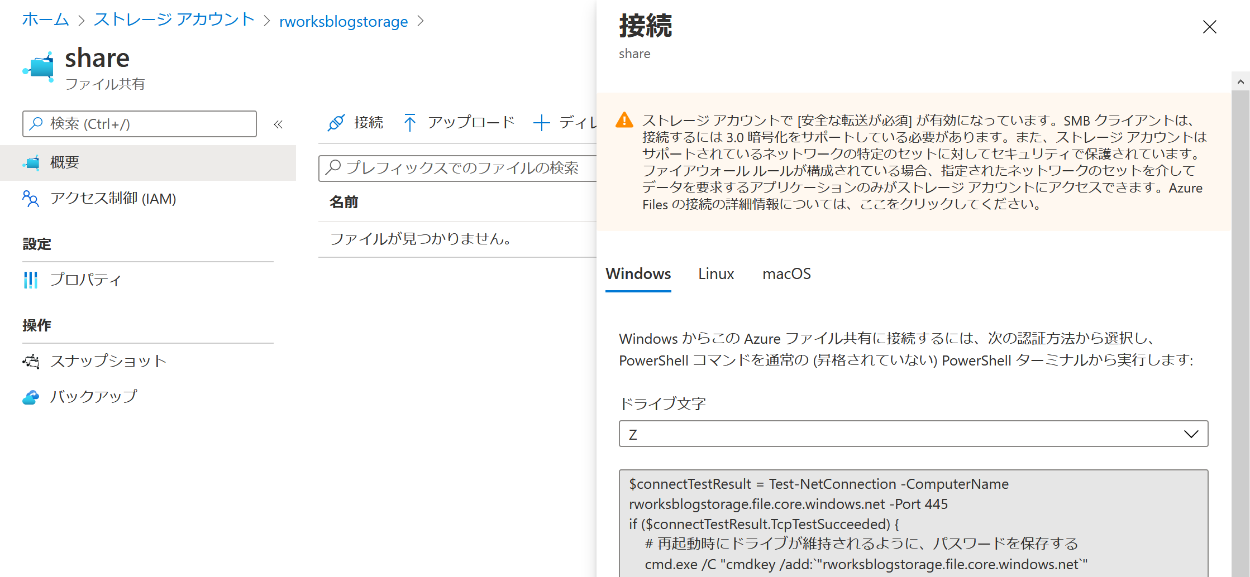Open アクセス制御 (IAM) menu item

(148, 199)
